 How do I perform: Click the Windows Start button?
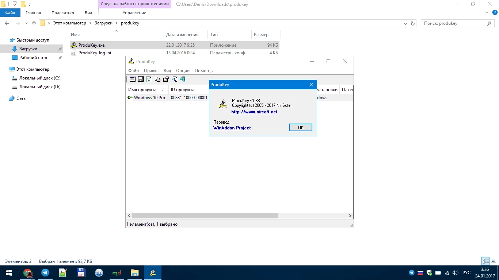(9, 273)
